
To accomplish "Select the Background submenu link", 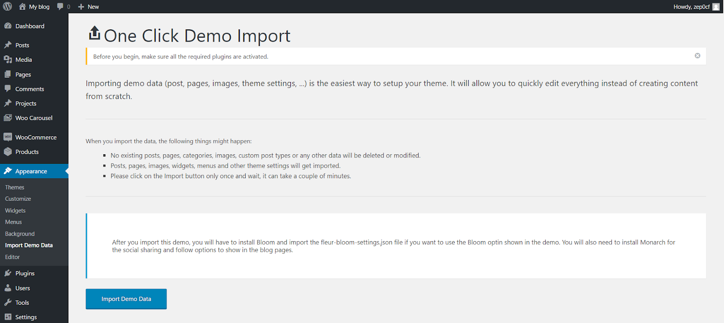I will [20, 234].
